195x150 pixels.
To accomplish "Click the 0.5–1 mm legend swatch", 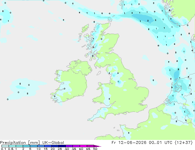I will 12,146.
